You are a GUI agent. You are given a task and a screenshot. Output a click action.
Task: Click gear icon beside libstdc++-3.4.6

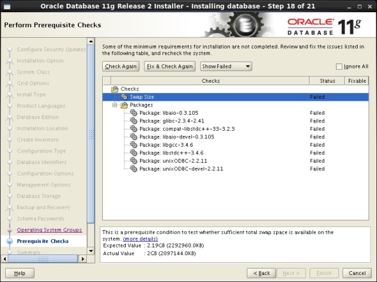pyautogui.click(x=134, y=153)
